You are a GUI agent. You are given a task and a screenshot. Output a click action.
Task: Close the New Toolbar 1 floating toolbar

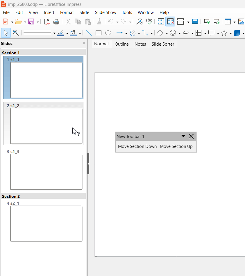click(x=191, y=136)
